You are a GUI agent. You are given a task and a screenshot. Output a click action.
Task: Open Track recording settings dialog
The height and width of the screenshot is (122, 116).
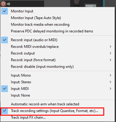point(57,111)
